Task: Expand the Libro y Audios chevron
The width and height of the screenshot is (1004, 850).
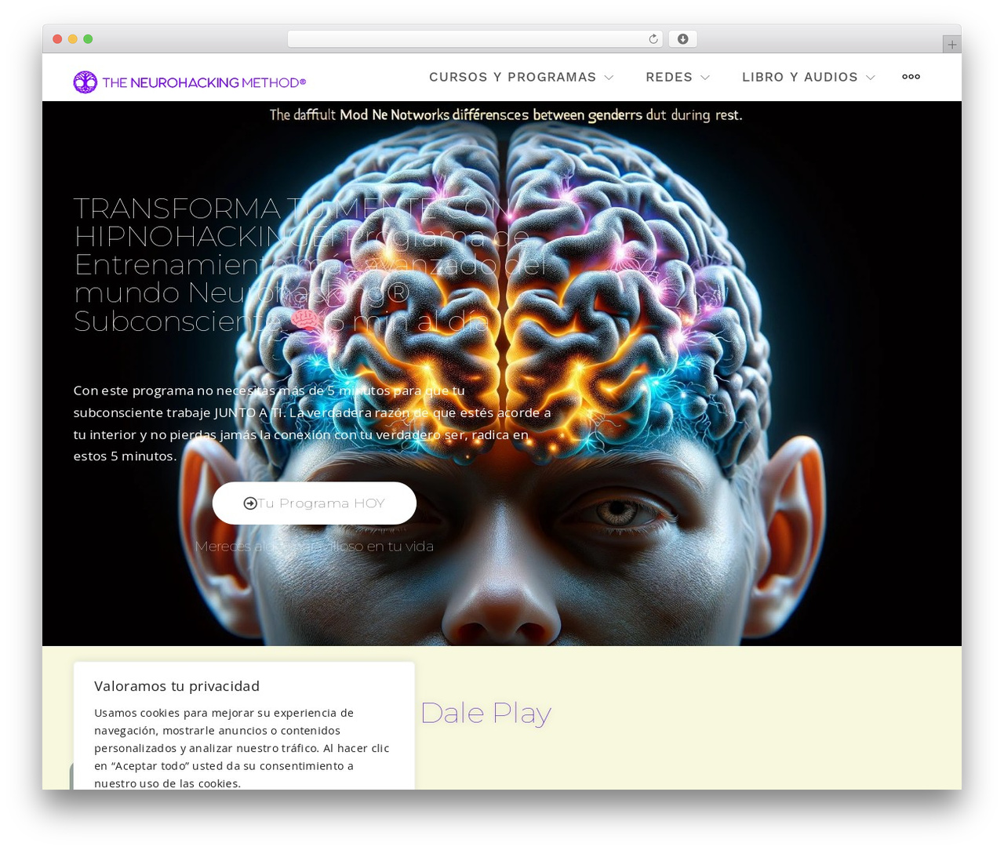Action: (x=870, y=78)
